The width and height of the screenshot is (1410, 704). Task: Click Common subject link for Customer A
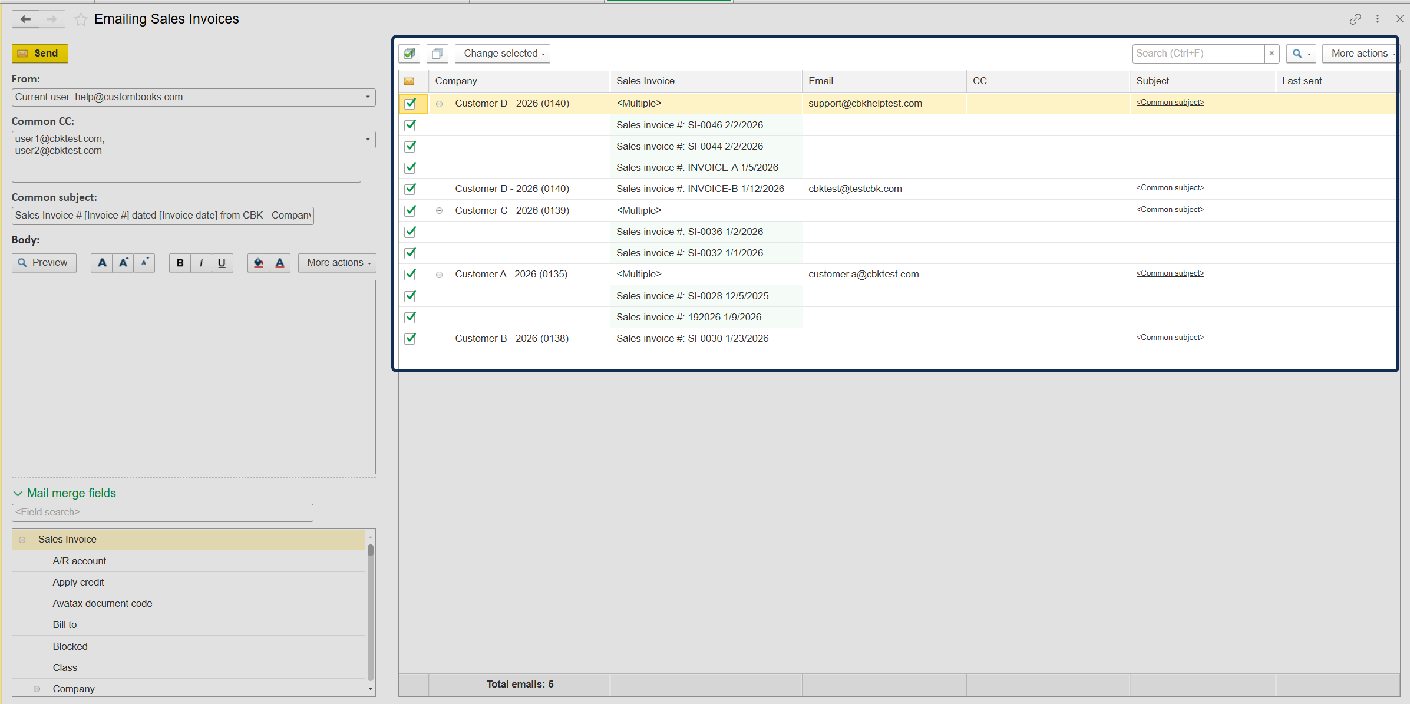(1170, 273)
